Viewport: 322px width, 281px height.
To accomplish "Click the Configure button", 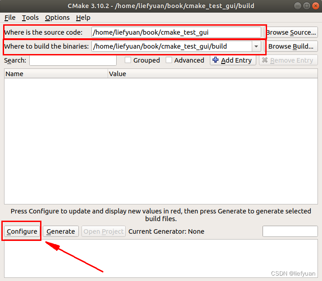I will click(22, 231).
